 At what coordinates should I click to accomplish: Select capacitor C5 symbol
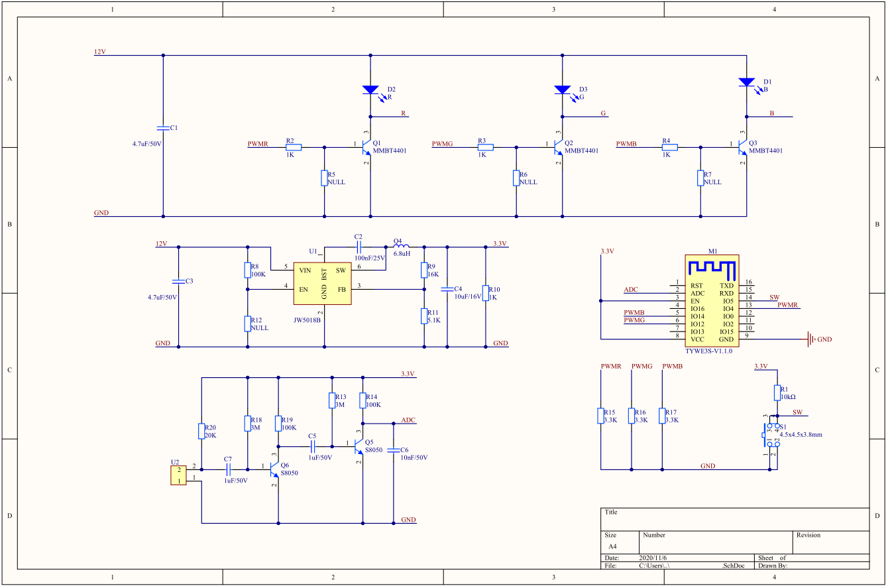pyautogui.click(x=311, y=446)
